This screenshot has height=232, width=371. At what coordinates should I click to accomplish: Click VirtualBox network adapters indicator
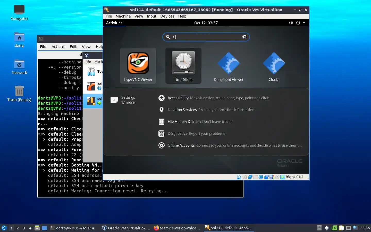tap(250, 177)
